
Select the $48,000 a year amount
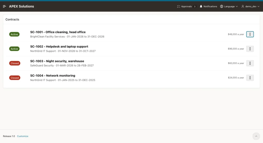pyautogui.click(x=236, y=34)
